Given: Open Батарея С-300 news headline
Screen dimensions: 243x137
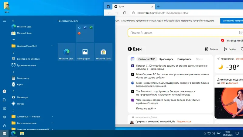Looking at the screenshot, I should click(172, 67).
